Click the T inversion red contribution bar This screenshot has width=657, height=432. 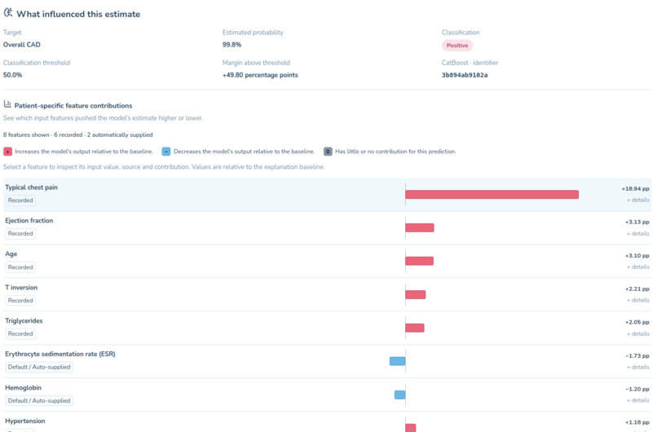tap(415, 294)
